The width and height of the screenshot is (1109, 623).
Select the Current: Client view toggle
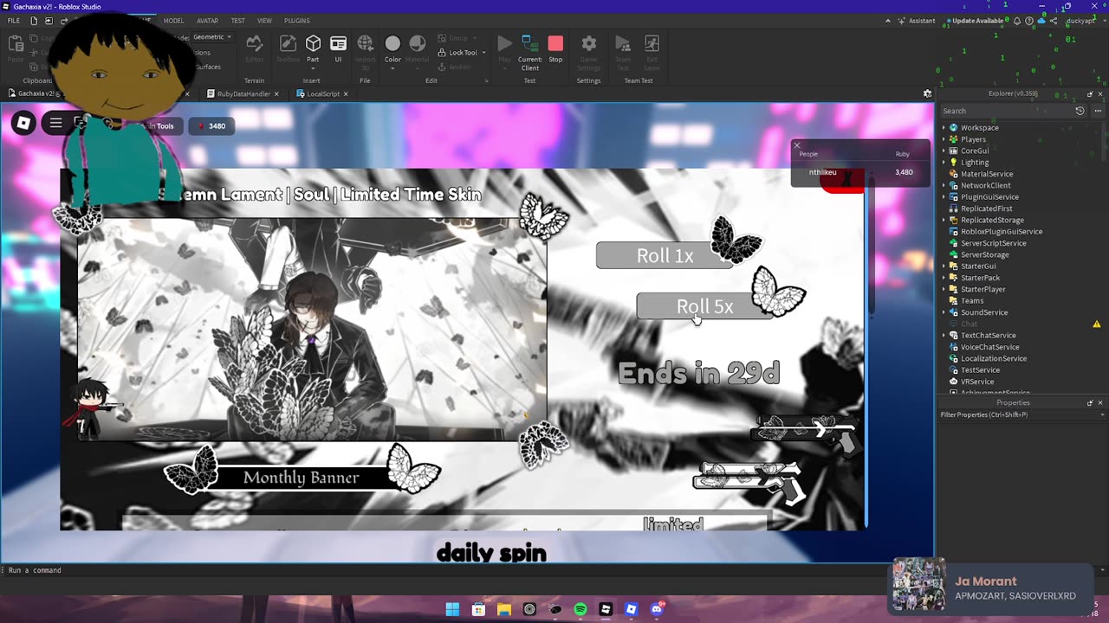pyautogui.click(x=529, y=52)
